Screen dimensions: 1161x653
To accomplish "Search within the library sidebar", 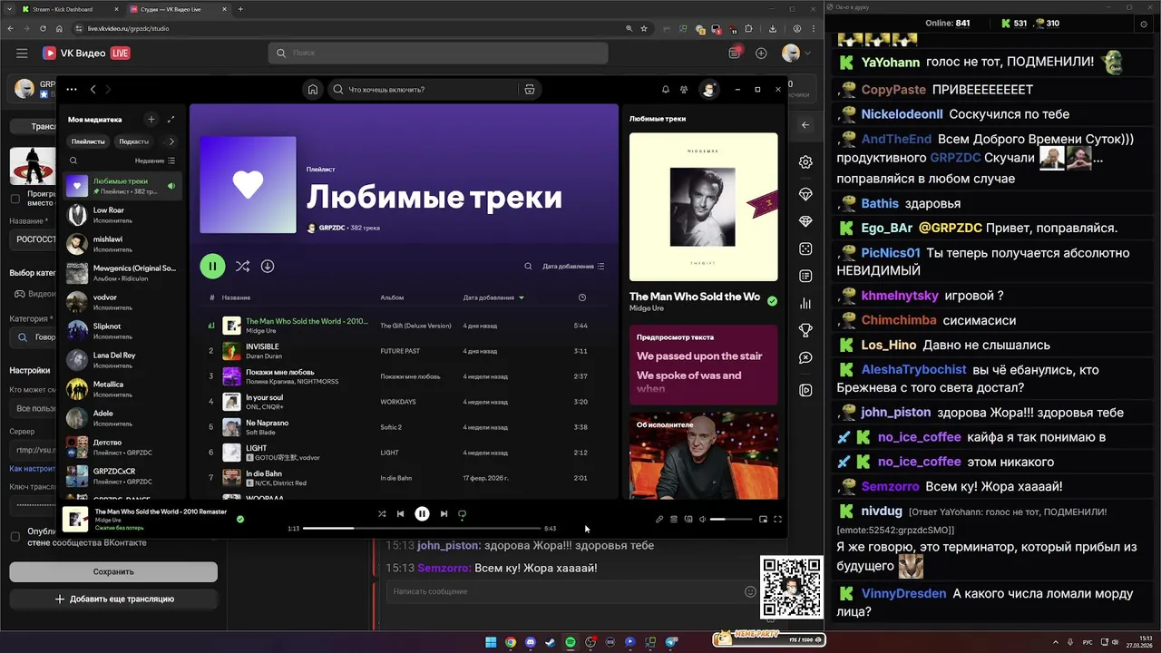I will pyautogui.click(x=73, y=161).
